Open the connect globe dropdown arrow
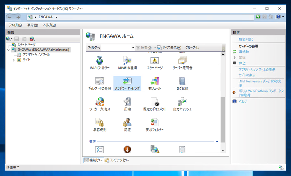The height and width of the screenshot is (176, 291). (x=12, y=39)
